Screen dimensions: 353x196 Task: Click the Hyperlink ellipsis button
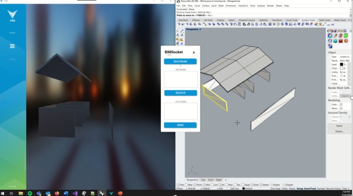(x=349, y=83)
